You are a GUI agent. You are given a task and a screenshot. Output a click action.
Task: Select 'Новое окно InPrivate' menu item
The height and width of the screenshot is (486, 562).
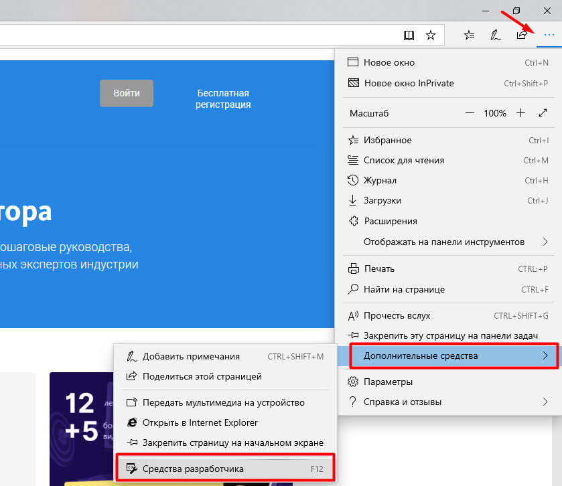[x=409, y=84]
